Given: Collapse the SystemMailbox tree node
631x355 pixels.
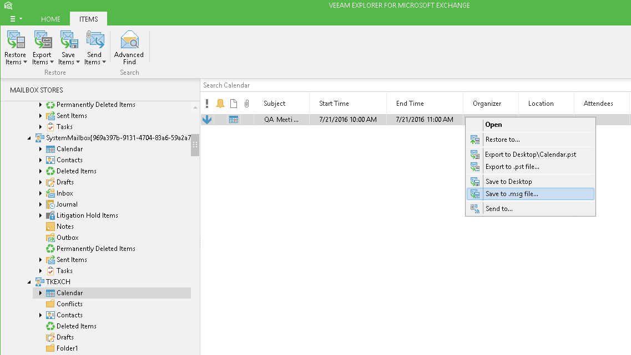Looking at the screenshot, I should pyautogui.click(x=29, y=138).
